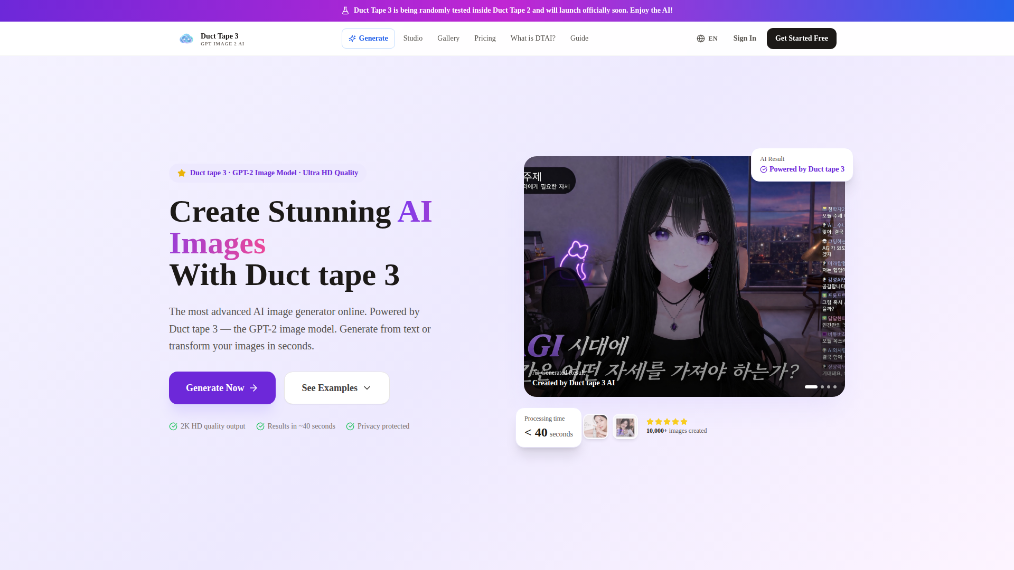Image resolution: width=1014 pixels, height=570 pixels.
Task: Open the What is DTAI? page
Action: tap(533, 39)
